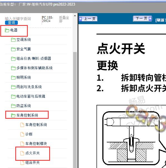Expand the 安全气囊 tree item
The height and width of the screenshot is (168, 166).
point(24,49)
